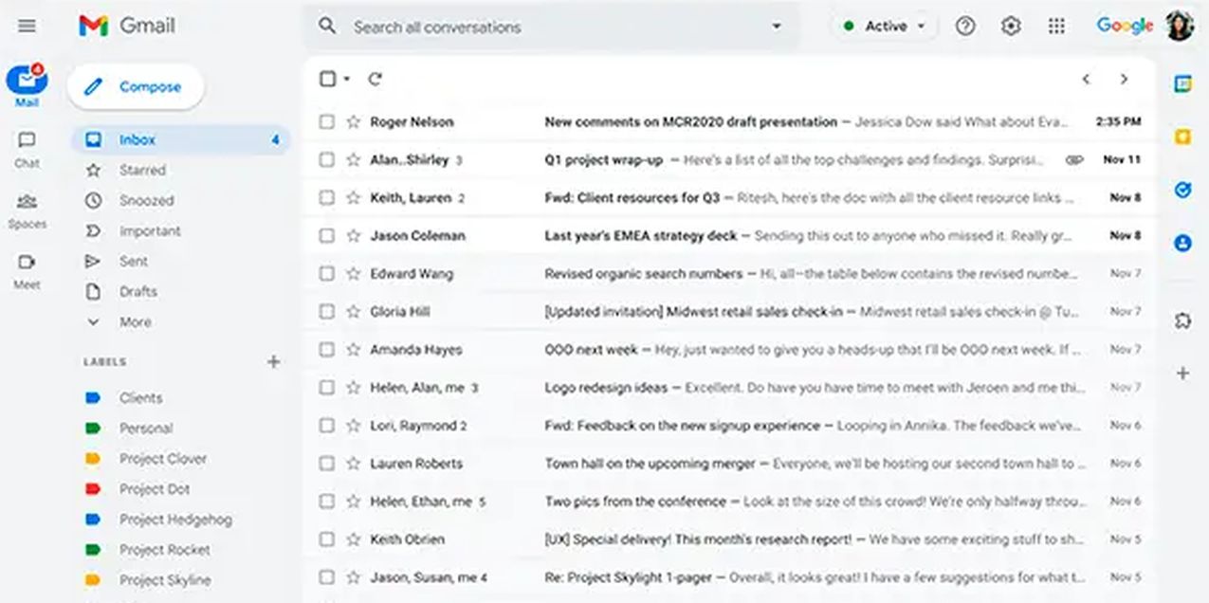Screen dimensions: 1209x603
Task: Click the plus icon to create new label
Action: pyautogui.click(x=273, y=362)
